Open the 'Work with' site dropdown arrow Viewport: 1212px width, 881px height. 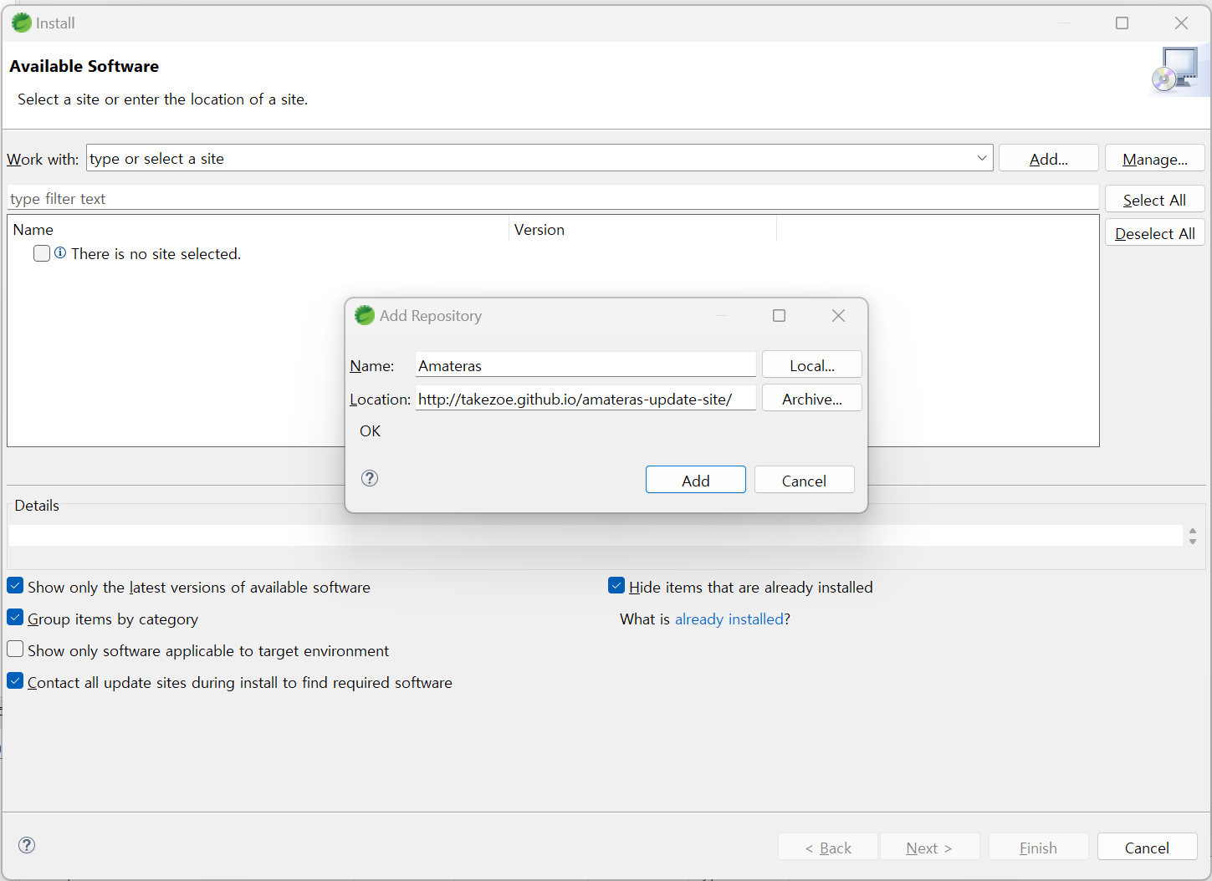click(982, 158)
